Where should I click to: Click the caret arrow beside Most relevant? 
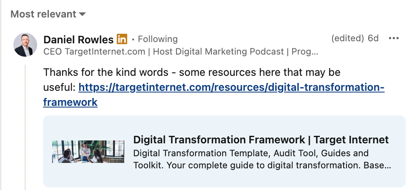(x=82, y=14)
